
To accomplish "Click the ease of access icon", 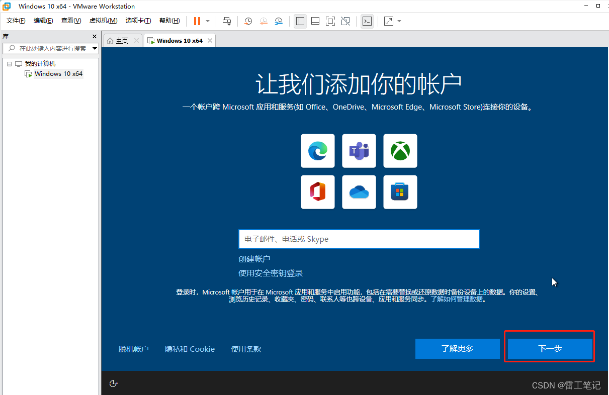I will (114, 383).
